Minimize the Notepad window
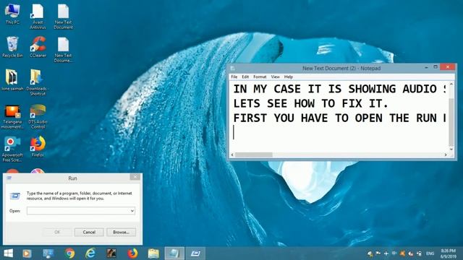The height and width of the screenshot is (260, 463). pyautogui.click(x=426, y=67)
